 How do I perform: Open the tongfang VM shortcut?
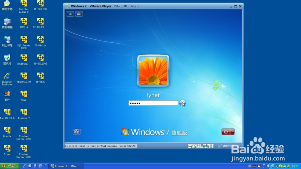pos(24,60)
